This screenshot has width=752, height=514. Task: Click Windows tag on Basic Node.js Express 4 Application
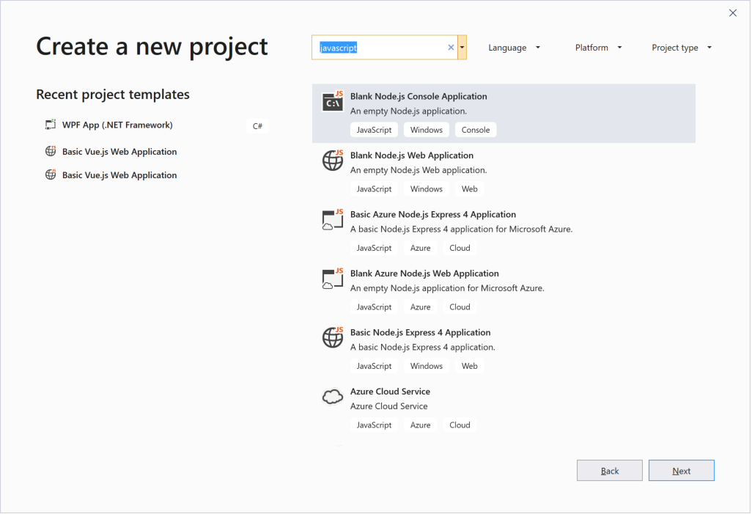[427, 366]
